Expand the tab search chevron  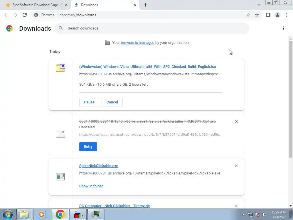(259, 5)
